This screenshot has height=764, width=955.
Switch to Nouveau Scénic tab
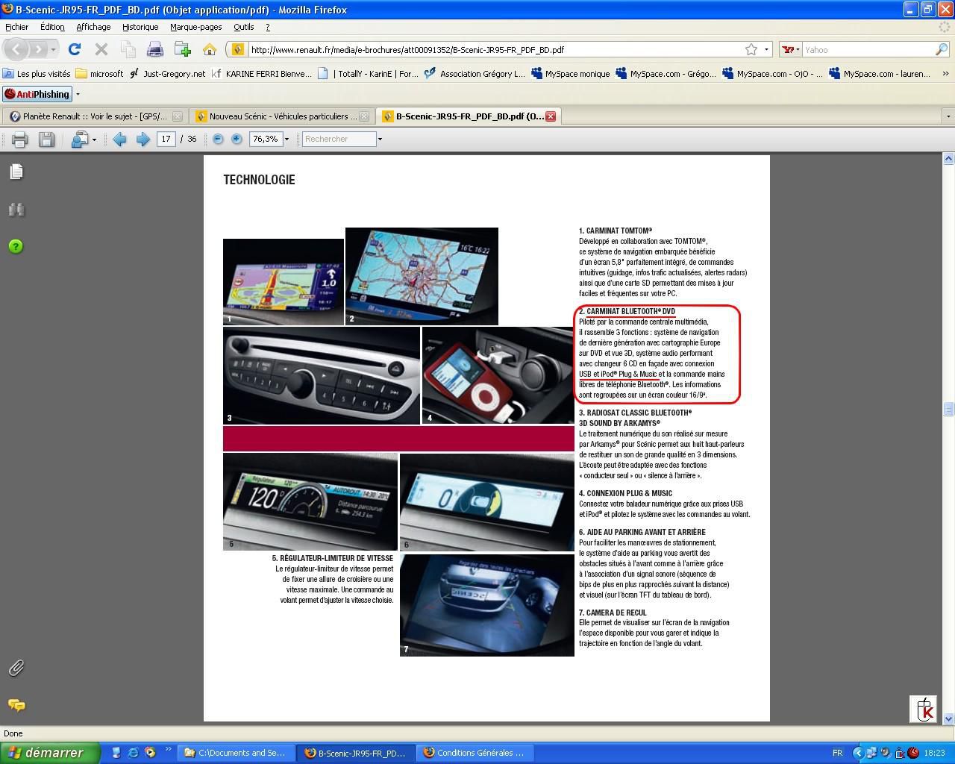[x=281, y=116]
